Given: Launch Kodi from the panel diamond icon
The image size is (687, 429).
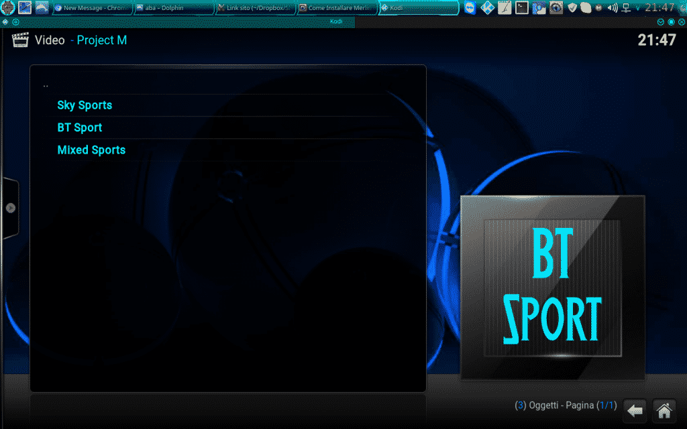Looking at the screenshot, I should (487, 7).
